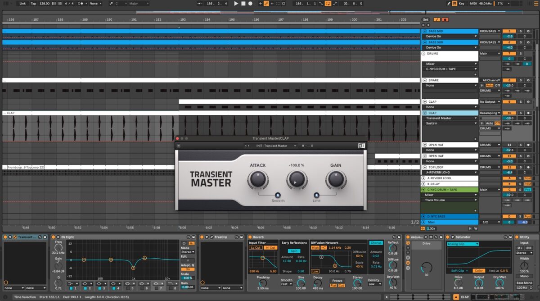Set SNARE monitor to Auto
Screen dimensions: 540x301
[x=490, y=85]
